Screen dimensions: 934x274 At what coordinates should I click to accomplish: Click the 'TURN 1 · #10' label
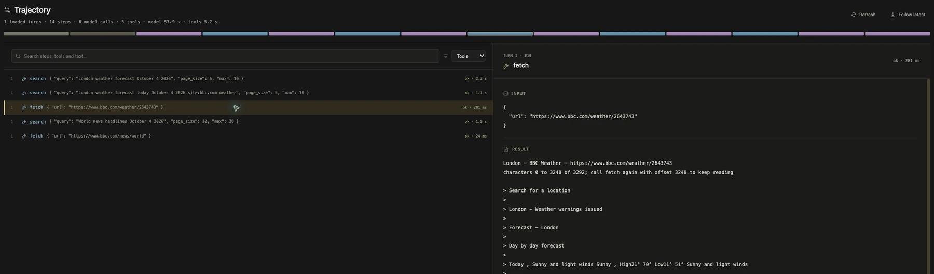(x=517, y=56)
